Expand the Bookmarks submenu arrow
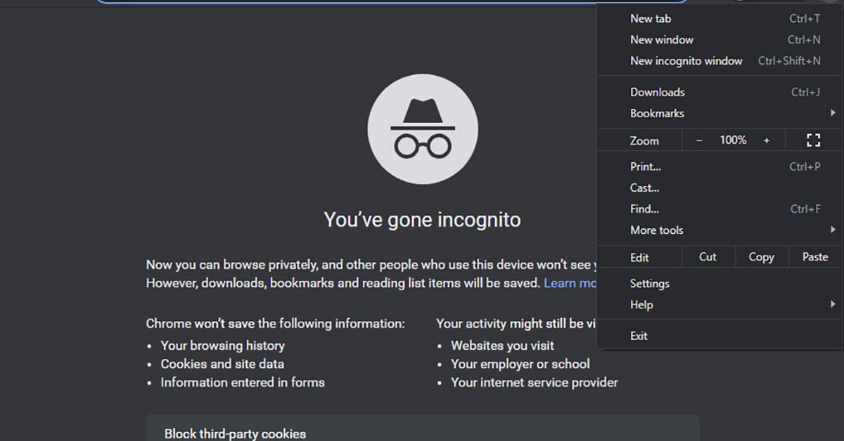 click(x=833, y=113)
